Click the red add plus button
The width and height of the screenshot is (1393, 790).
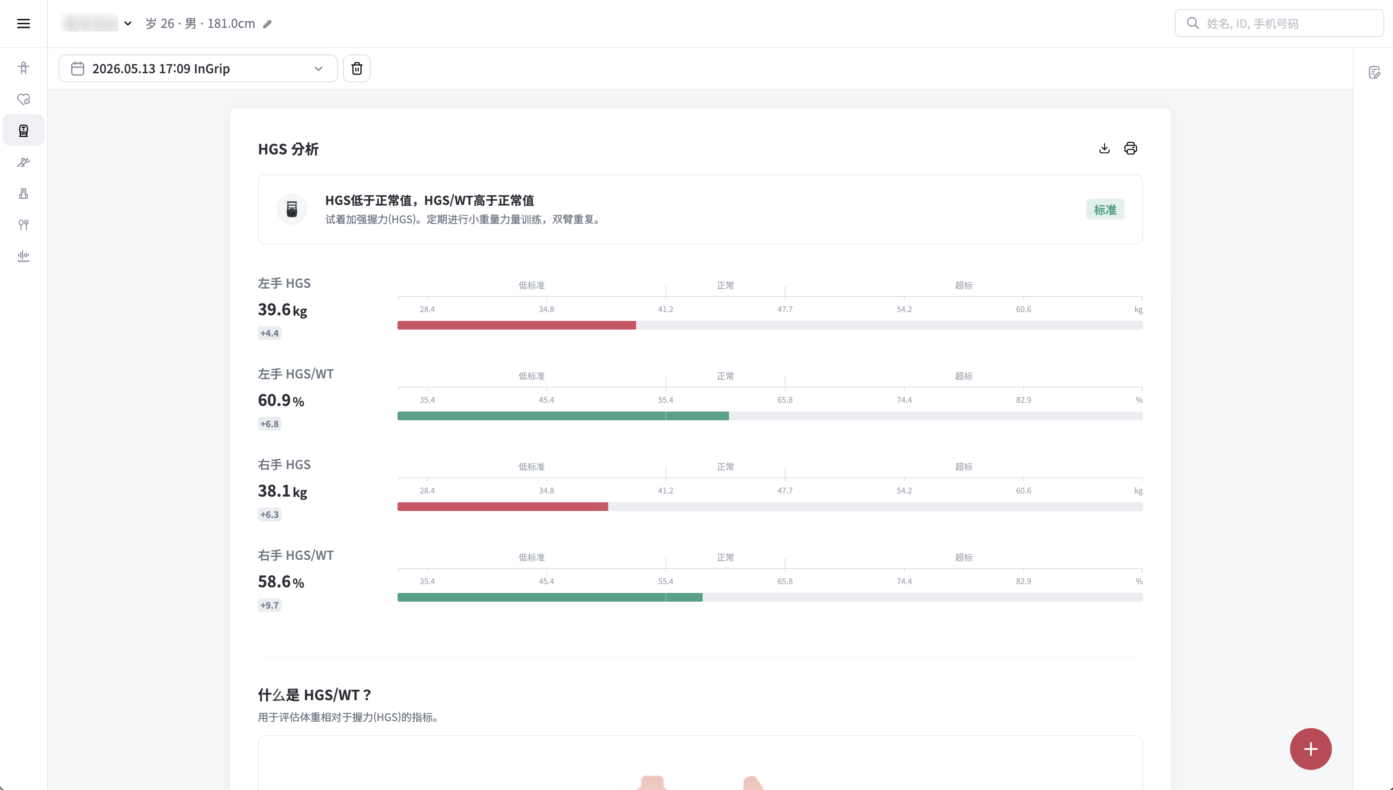tap(1311, 749)
